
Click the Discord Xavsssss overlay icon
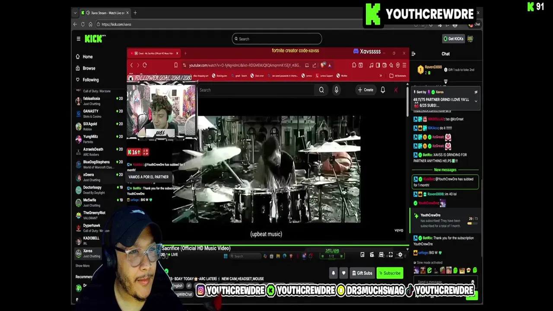click(x=356, y=51)
